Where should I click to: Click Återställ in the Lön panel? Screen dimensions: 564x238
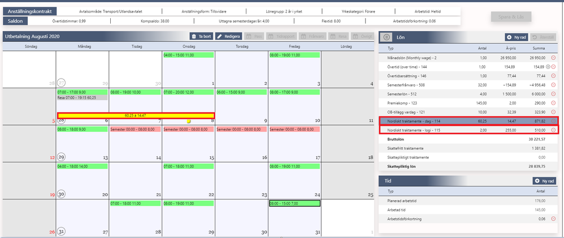click(x=543, y=37)
